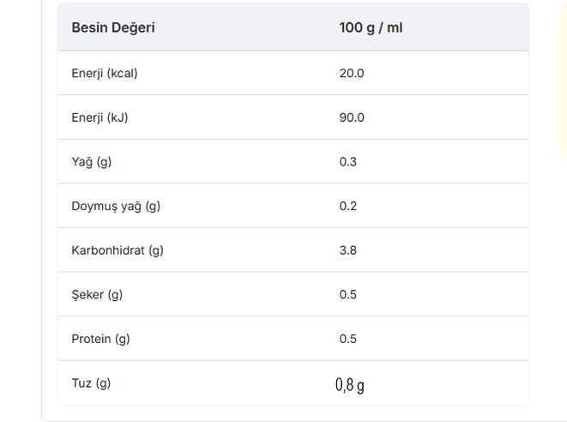This screenshot has width=567, height=422.
Task: Click the empty area right of 20.0
Action: [447, 73]
